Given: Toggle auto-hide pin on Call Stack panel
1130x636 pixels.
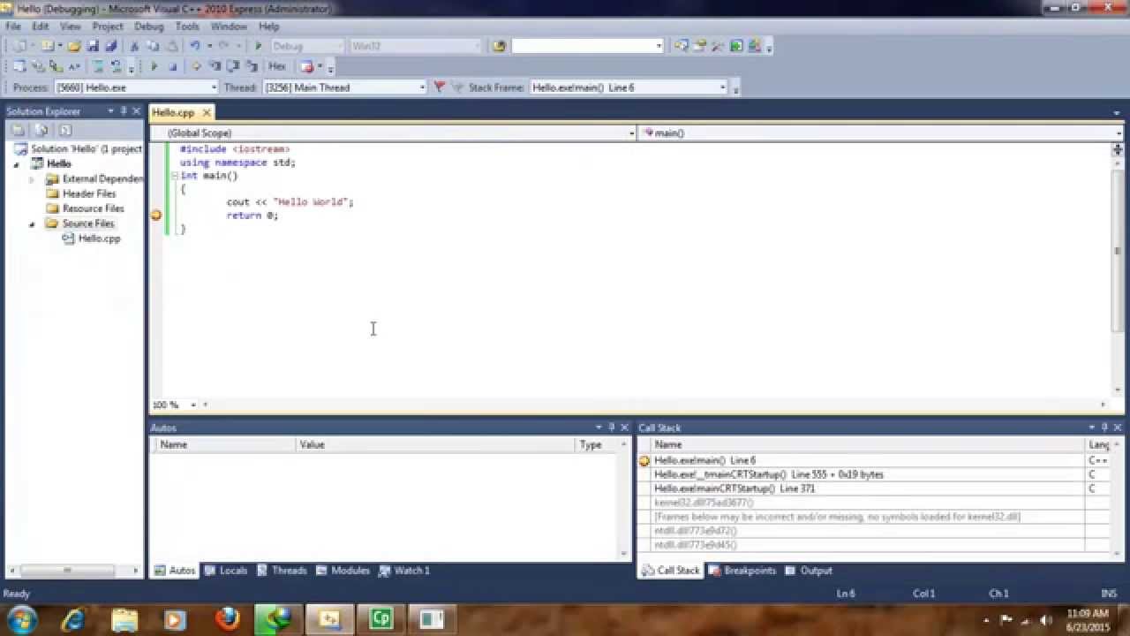Looking at the screenshot, I should pos(1104,428).
